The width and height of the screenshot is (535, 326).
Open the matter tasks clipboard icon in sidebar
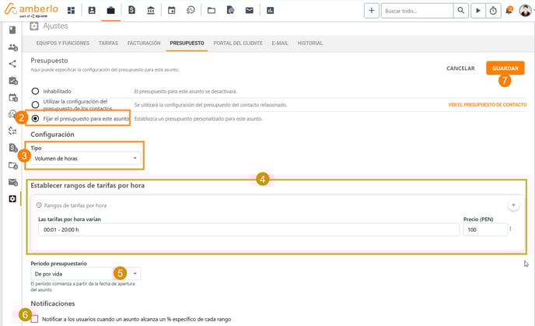[13, 81]
